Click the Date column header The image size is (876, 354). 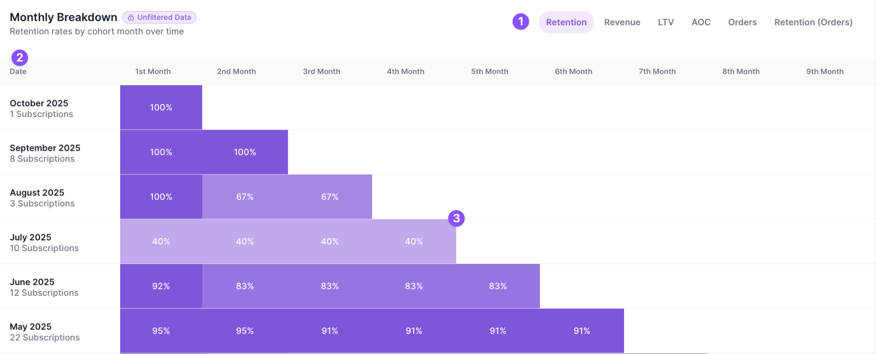tap(18, 71)
